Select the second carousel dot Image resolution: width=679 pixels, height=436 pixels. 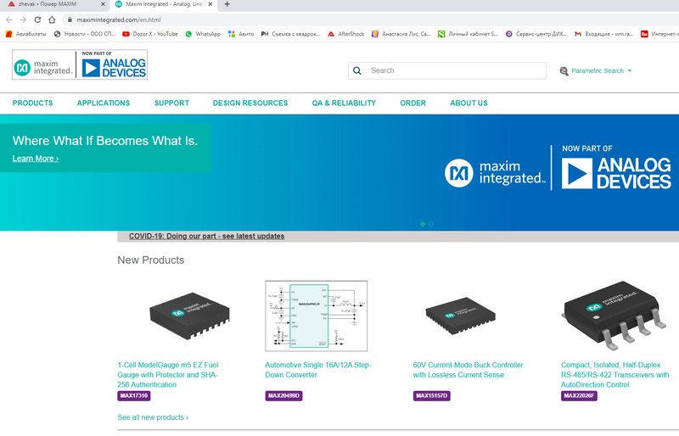pos(430,224)
